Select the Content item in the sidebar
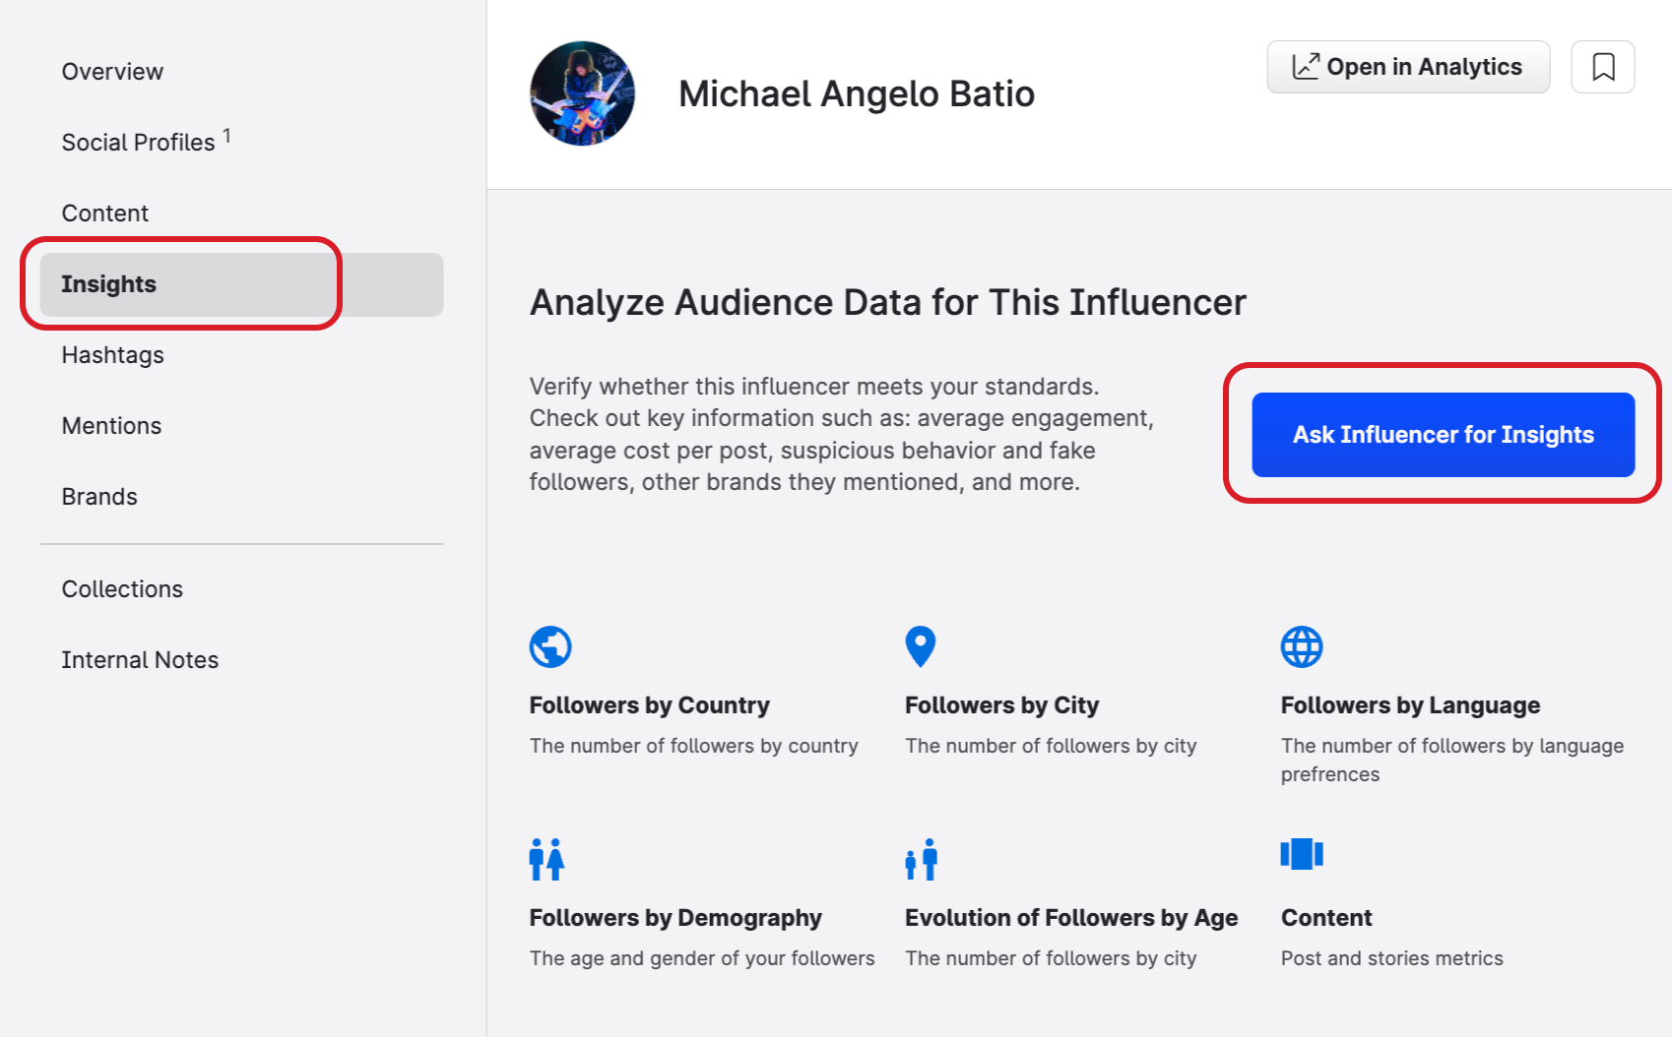Screen dimensions: 1672x1037 click(105, 213)
